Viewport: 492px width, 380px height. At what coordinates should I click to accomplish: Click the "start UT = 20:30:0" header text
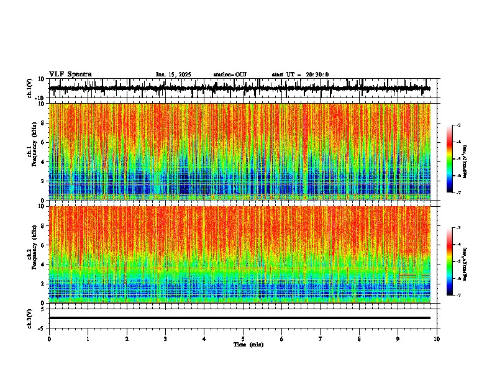point(300,75)
